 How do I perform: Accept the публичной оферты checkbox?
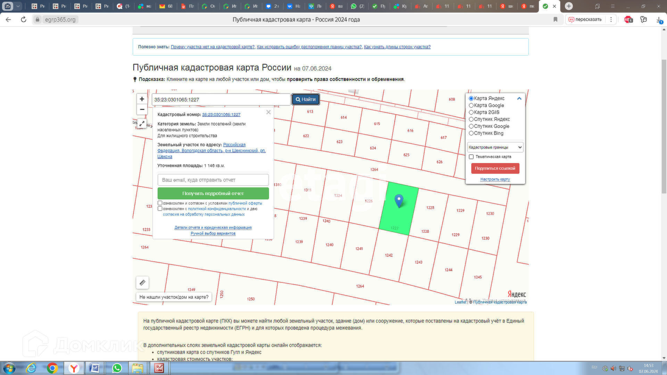coord(160,203)
